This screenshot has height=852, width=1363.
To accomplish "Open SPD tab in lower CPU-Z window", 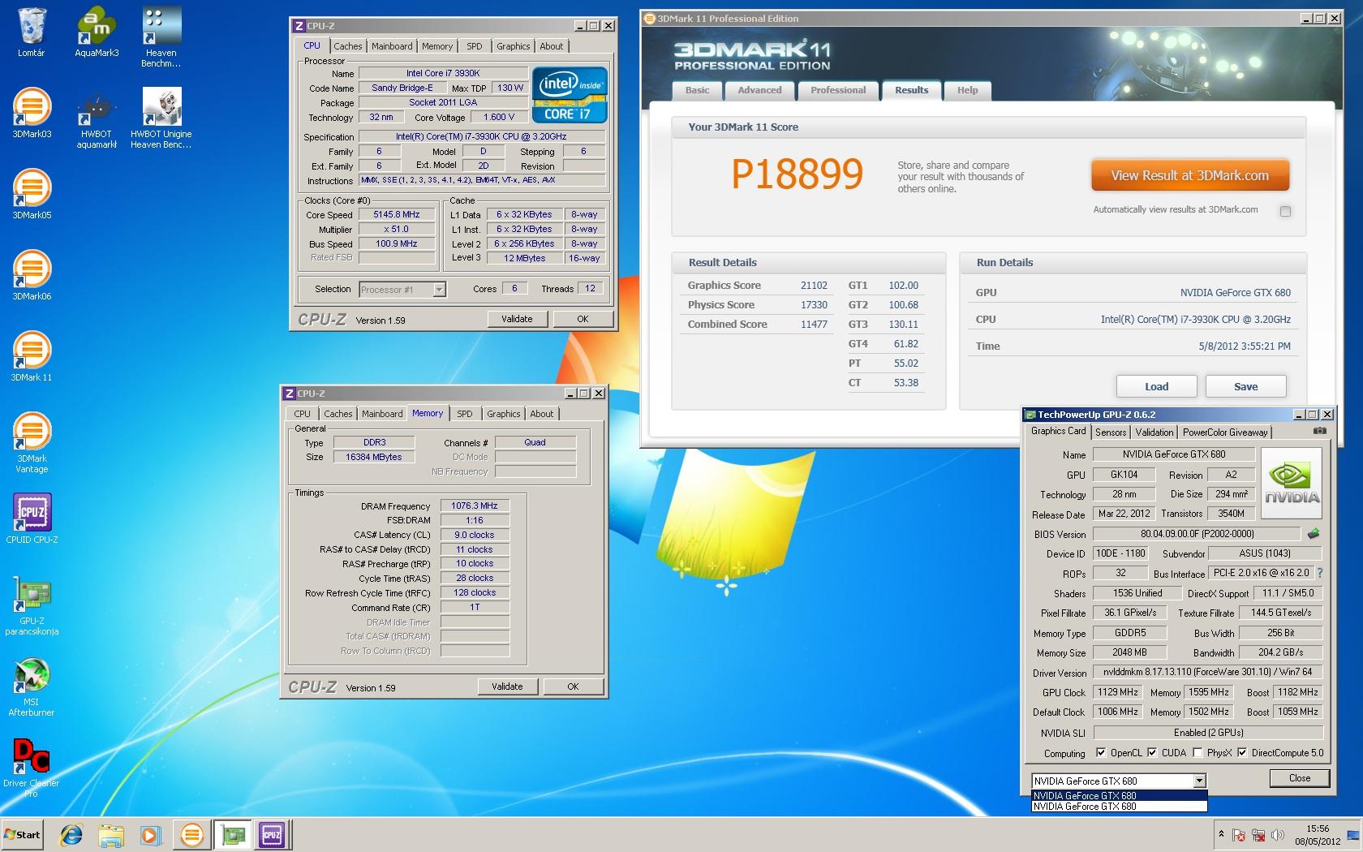I will pyautogui.click(x=464, y=414).
